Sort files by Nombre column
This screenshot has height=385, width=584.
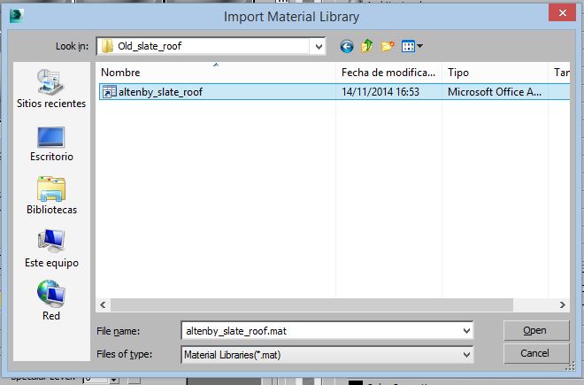click(x=215, y=72)
